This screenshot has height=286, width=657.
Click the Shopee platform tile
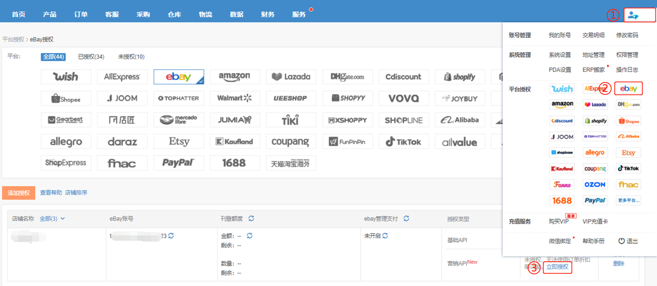coord(66,98)
